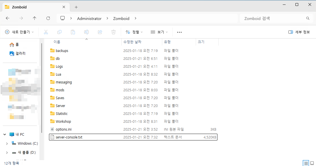Screen dimensions: 316x166
Task: Expand chevron after Administrator breadcrumb
Action: point(107,18)
